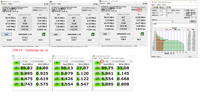Screen dimensions: 206x107
Task: Open total length 1 GB dropdown in ATTO
Action: tap(164, 15)
